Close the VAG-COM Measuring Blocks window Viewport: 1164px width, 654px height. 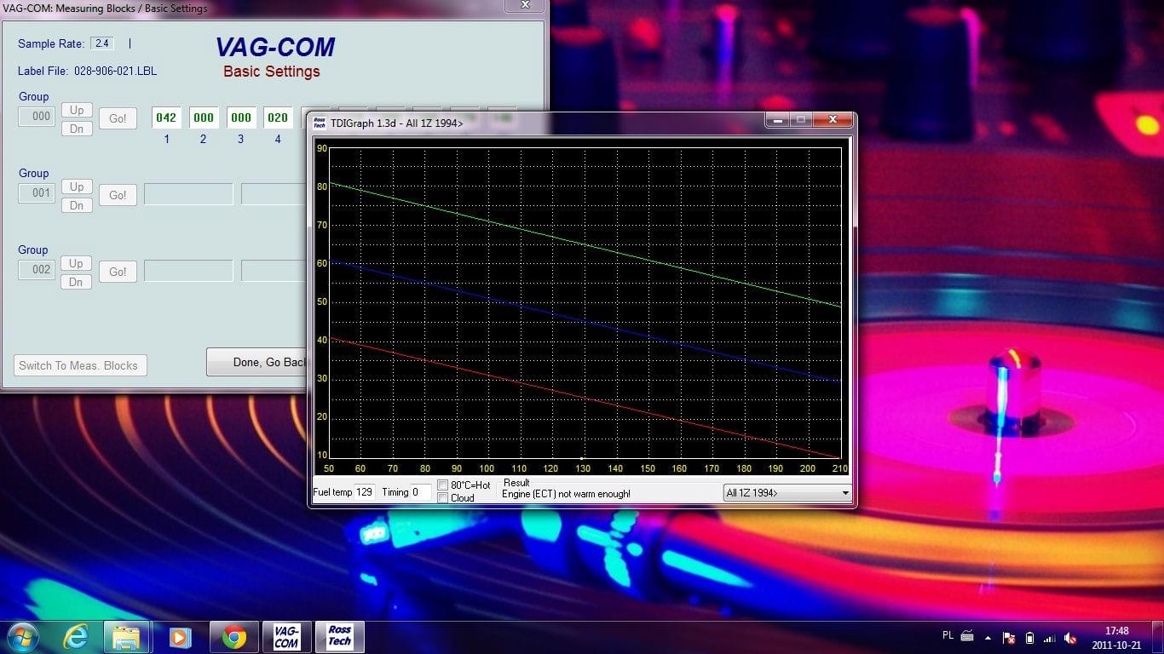click(x=525, y=5)
